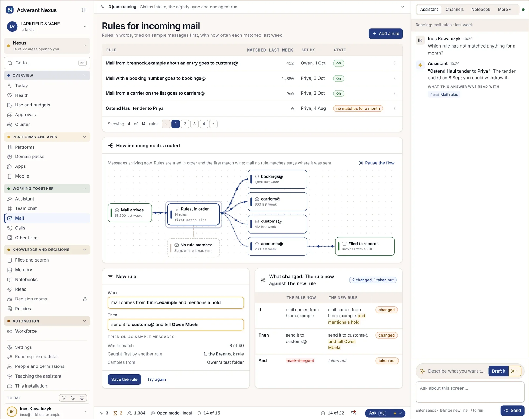Open the Draft it options dropdown
This screenshot has height=419, width=529.
(515, 371)
